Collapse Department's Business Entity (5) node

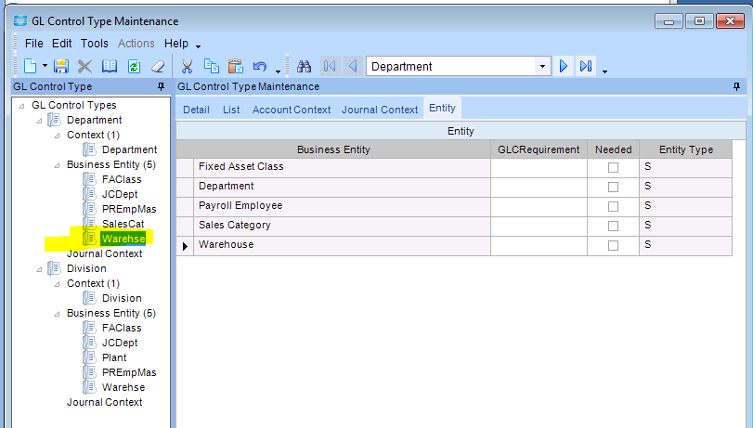click(x=58, y=165)
